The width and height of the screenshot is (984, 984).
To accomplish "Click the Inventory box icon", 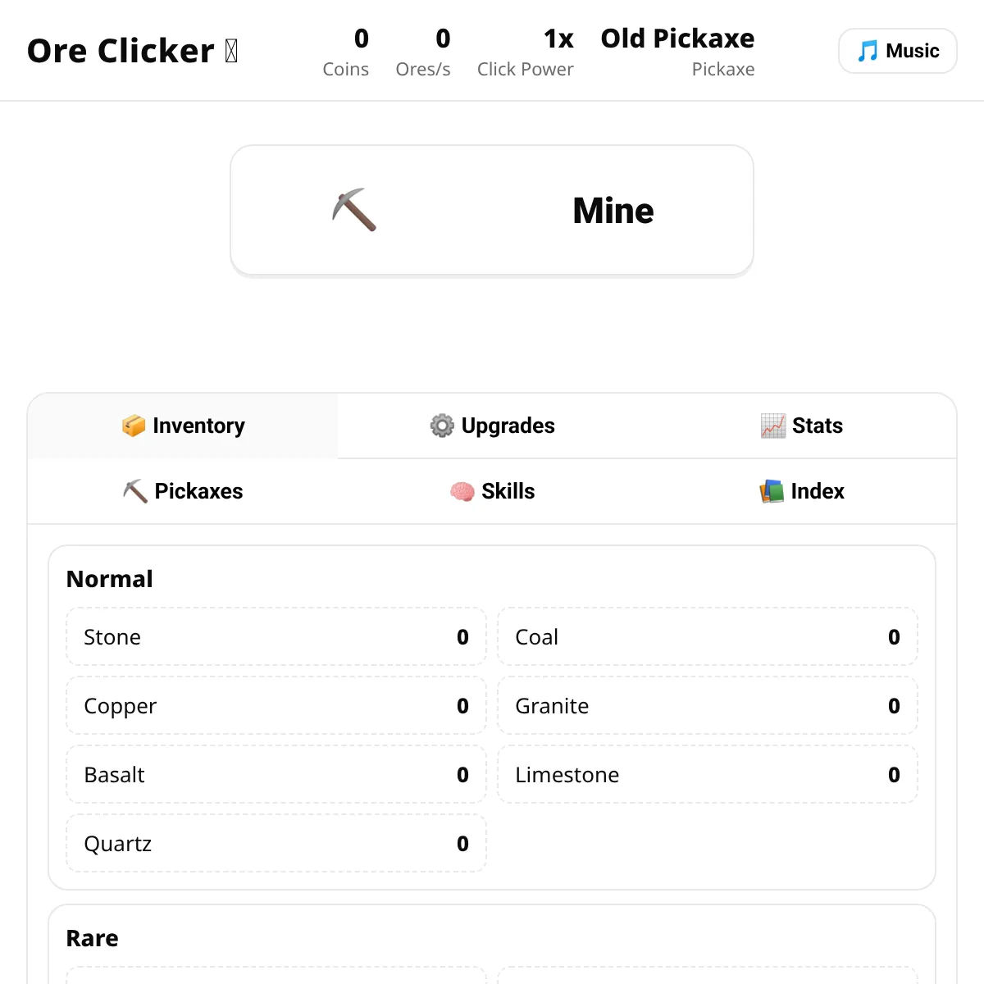I will pyautogui.click(x=134, y=426).
